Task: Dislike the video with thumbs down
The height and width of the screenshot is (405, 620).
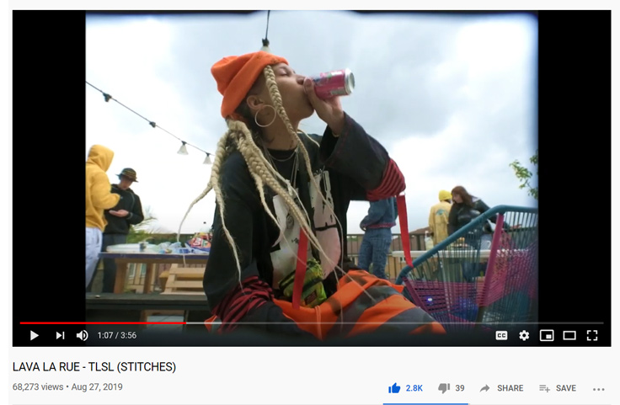Action: [444, 388]
